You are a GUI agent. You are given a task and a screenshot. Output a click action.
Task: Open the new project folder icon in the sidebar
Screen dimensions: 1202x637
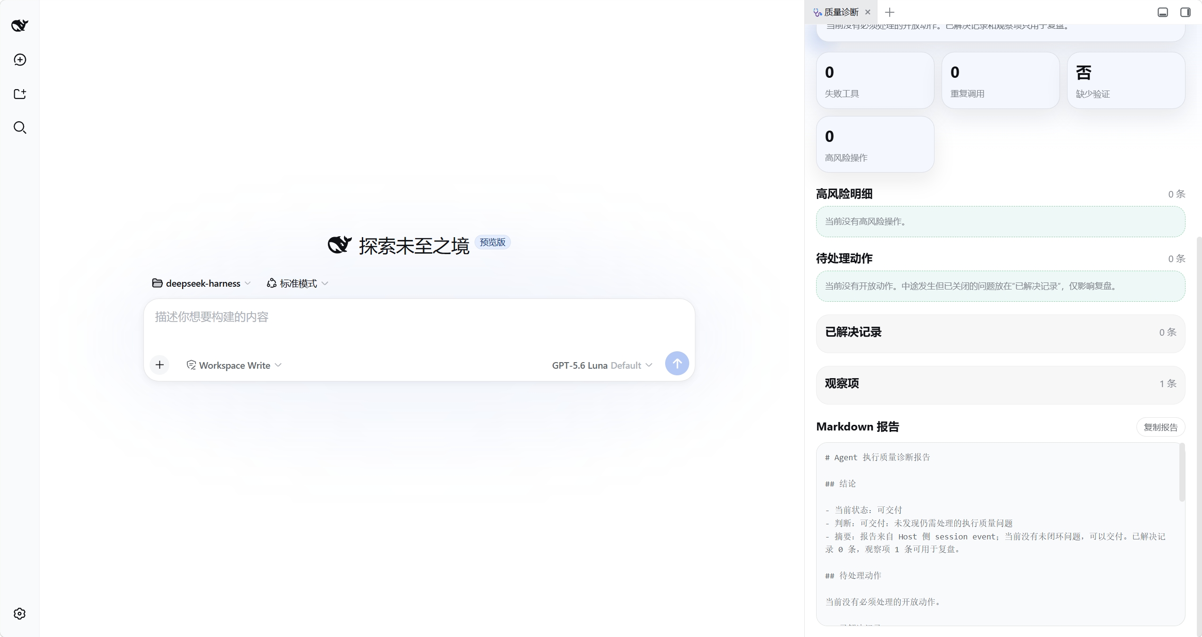tap(20, 94)
